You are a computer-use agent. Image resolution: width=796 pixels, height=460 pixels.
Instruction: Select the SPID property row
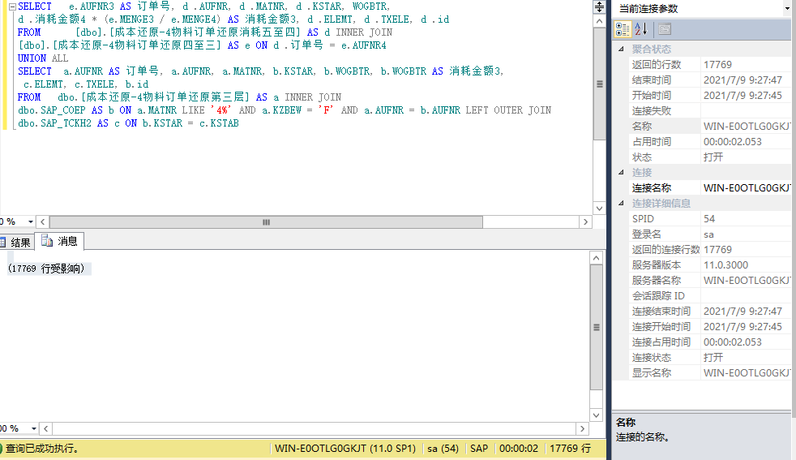(x=710, y=218)
